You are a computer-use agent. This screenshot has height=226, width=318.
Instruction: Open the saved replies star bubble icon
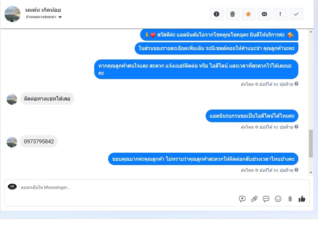(x=242, y=199)
